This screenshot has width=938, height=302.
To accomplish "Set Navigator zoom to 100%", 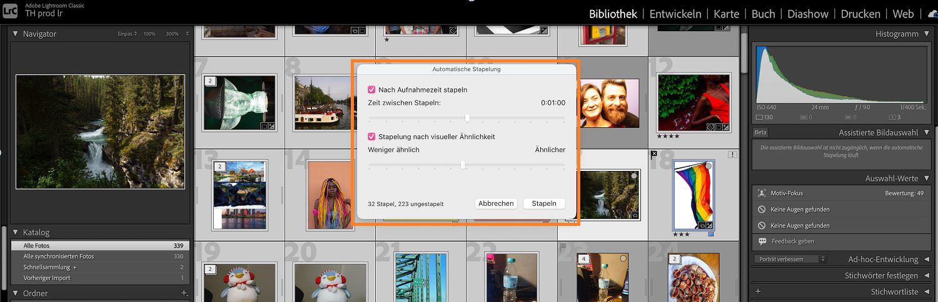I will [x=149, y=34].
